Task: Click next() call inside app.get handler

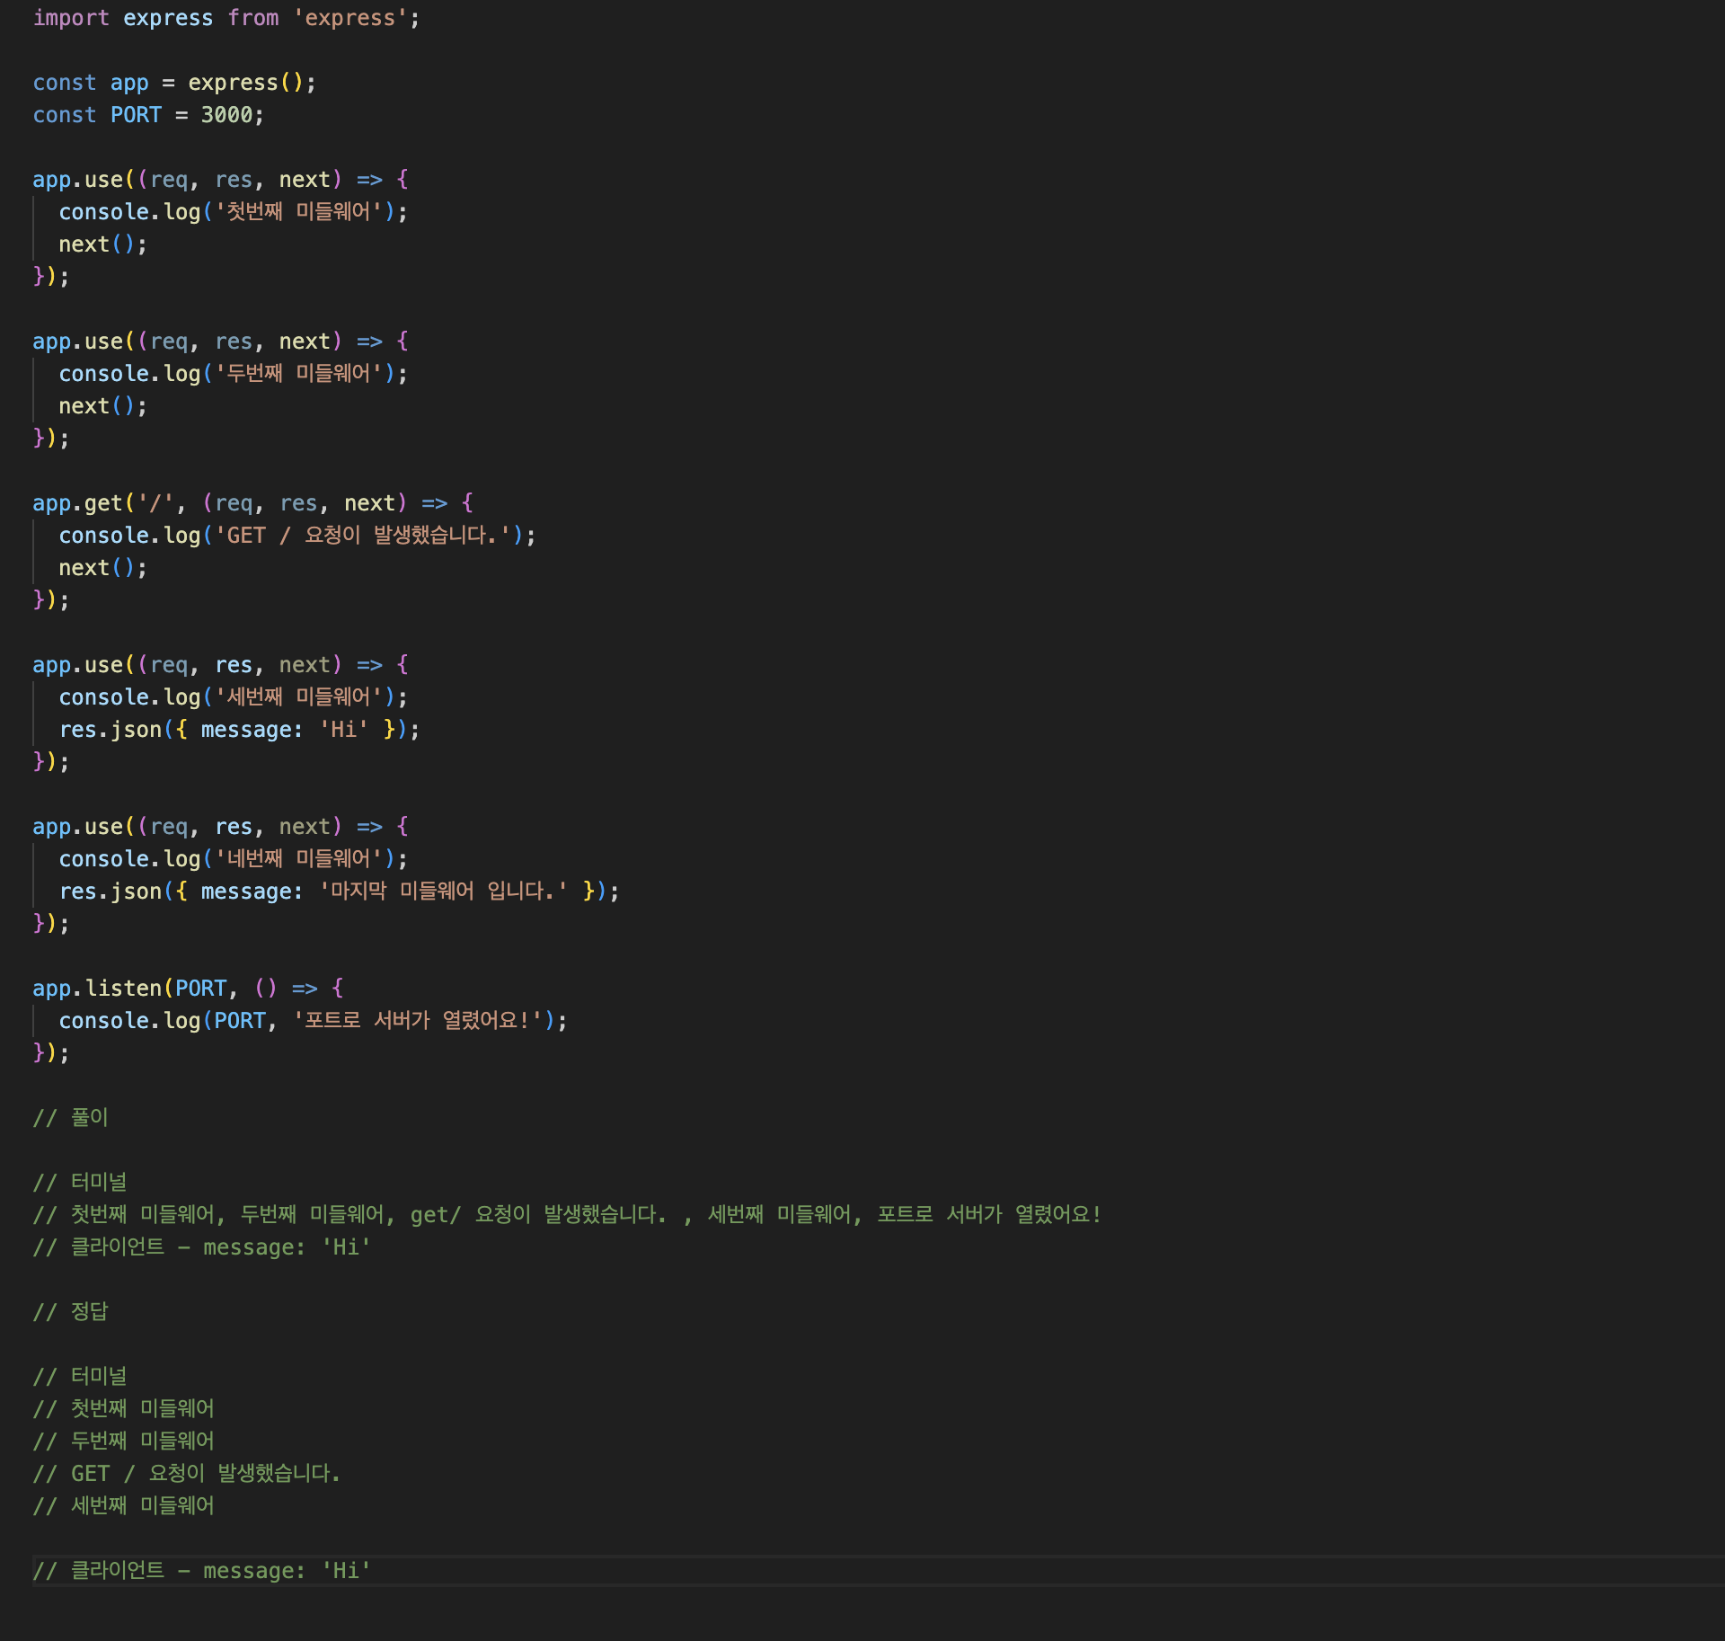Action: coord(96,568)
